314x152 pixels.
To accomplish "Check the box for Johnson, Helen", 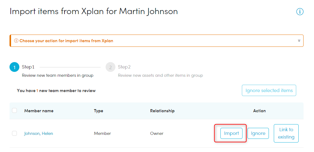I will click(14, 133).
